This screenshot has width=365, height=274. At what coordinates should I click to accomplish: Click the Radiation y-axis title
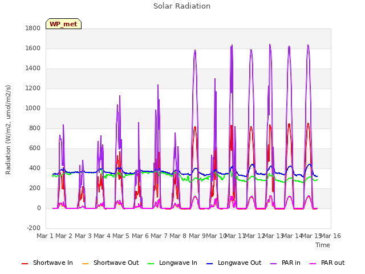click(8, 130)
